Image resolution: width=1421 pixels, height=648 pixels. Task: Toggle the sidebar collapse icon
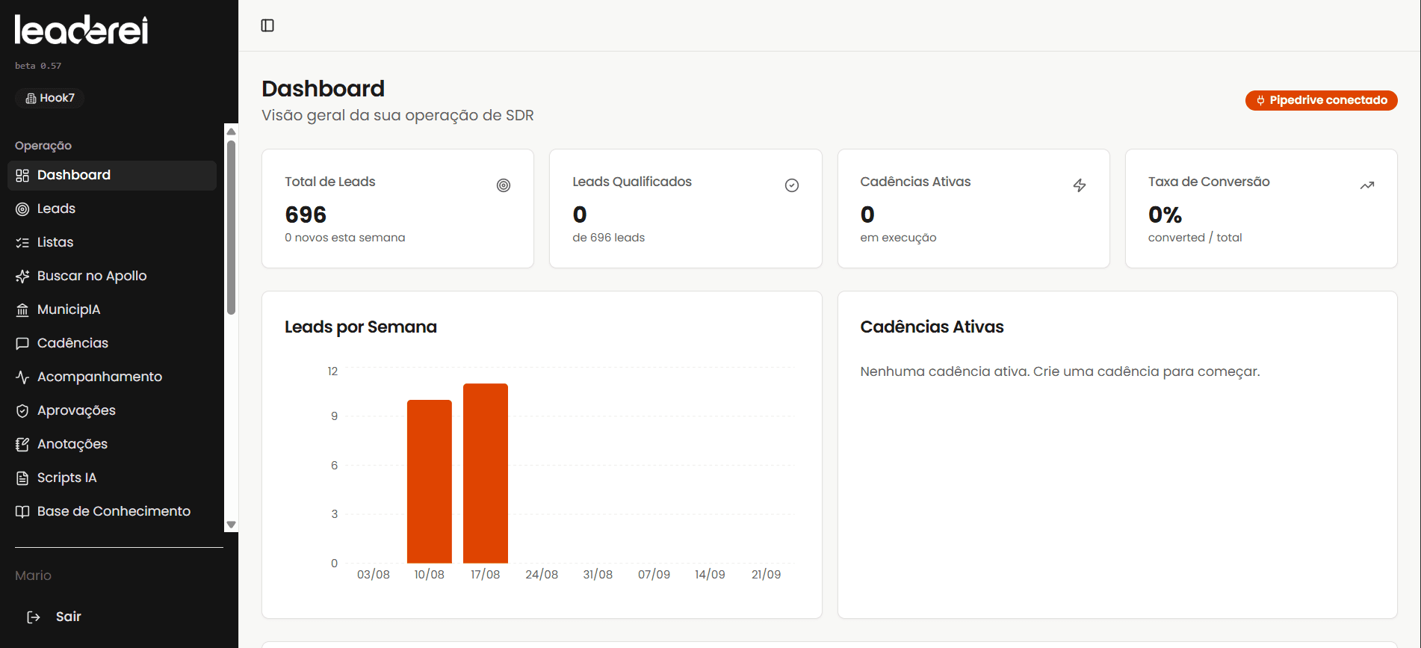coord(267,25)
